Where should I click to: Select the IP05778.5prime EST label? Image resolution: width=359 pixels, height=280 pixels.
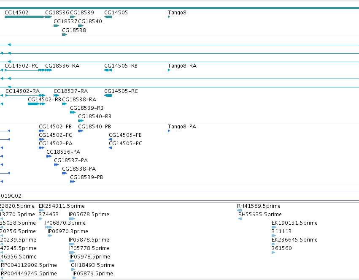(89, 249)
